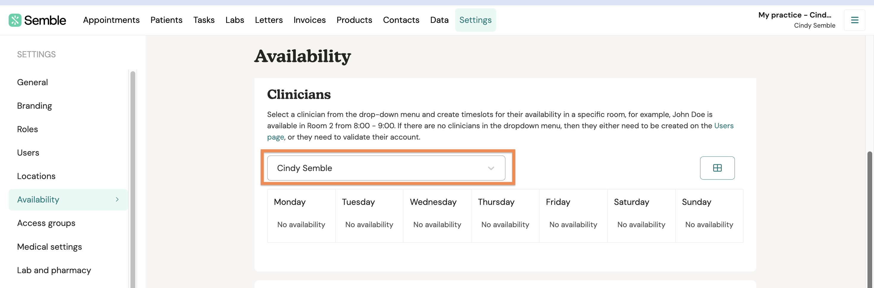Open Access groups settings
The width and height of the screenshot is (874, 288).
pos(46,223)
